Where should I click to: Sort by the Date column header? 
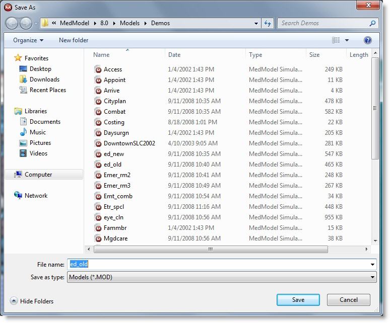tap(174, 55)
